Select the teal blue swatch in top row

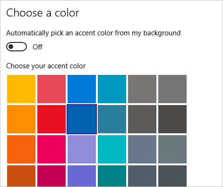(112, 89)
